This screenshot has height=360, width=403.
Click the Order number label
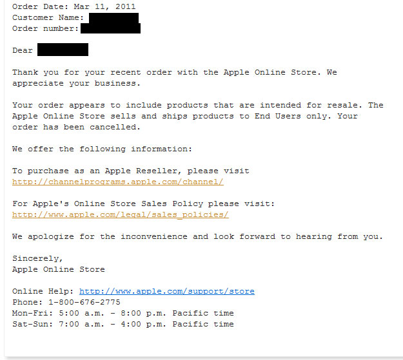tap(44, 28)
